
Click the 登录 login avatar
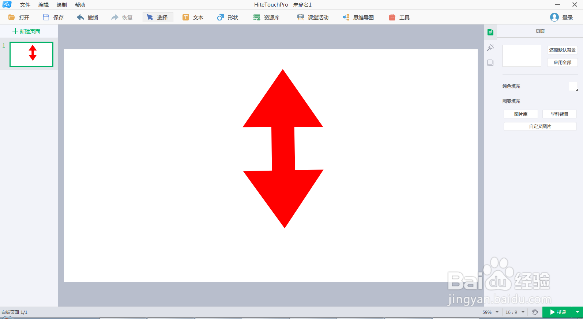(x=554, y=17)
